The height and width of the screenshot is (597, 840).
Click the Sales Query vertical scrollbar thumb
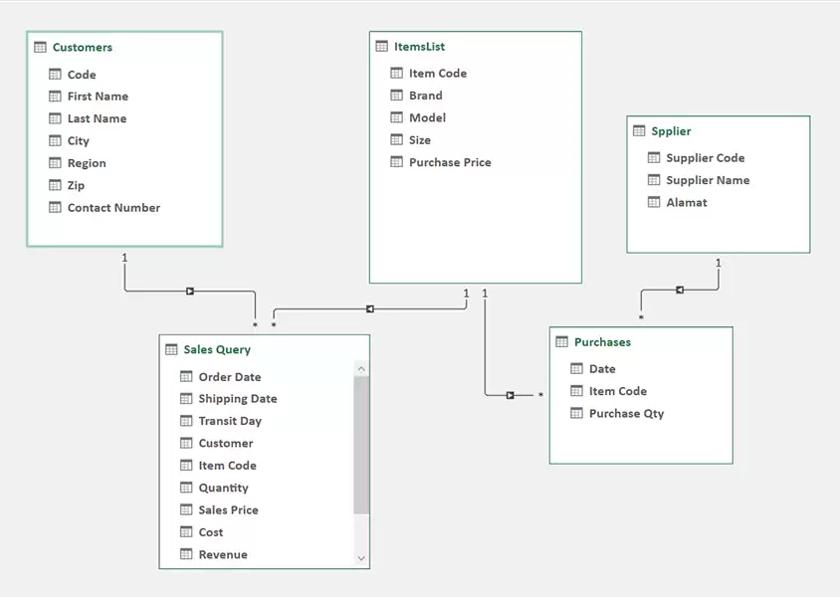[361, 445]
